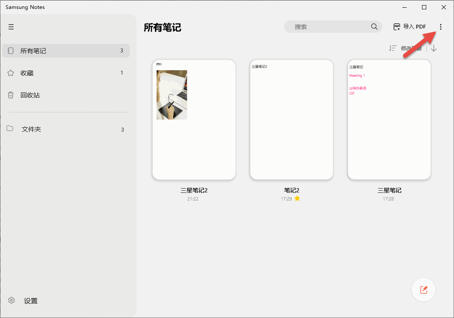Viewport: 454px width, 318px height.
Task: Close the Samsung Notes window
Action: (x=444, y=7)
